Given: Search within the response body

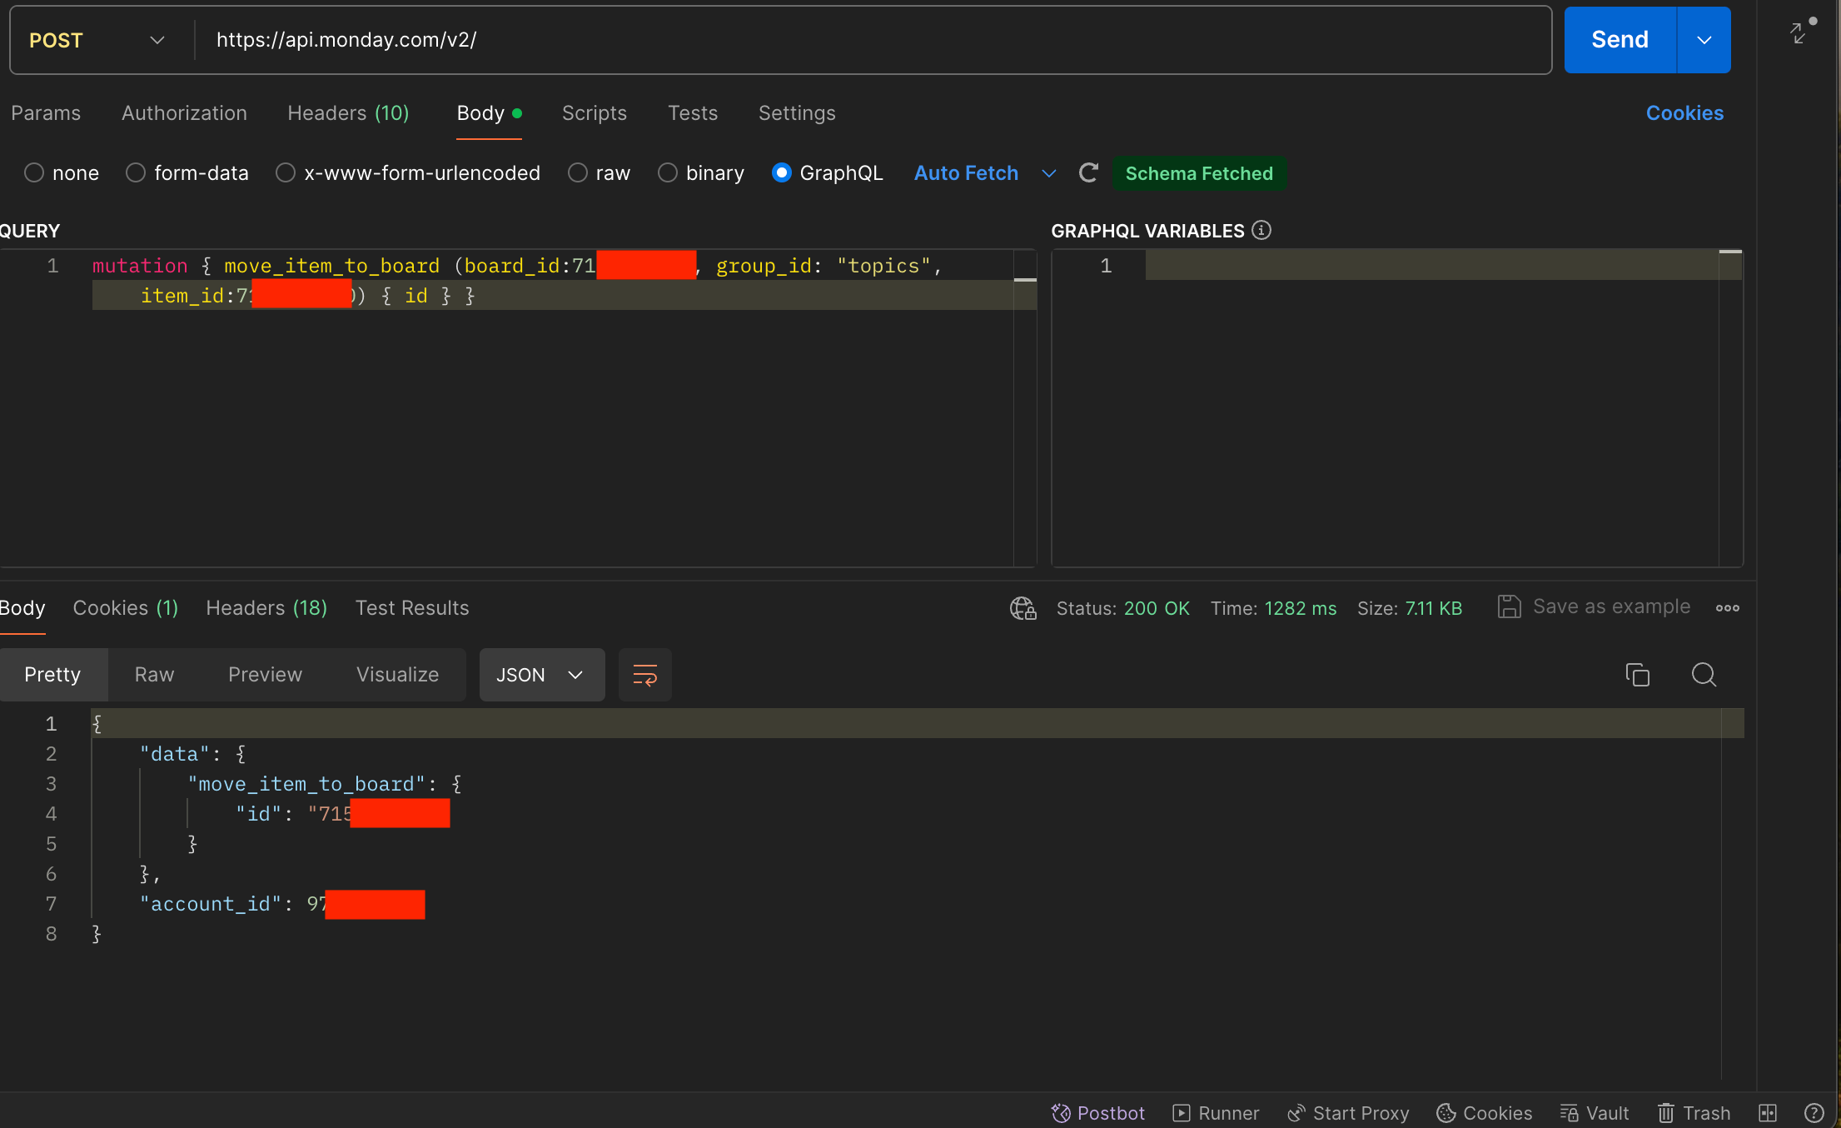Looking at the screenshot, I should click(1704, 675).
